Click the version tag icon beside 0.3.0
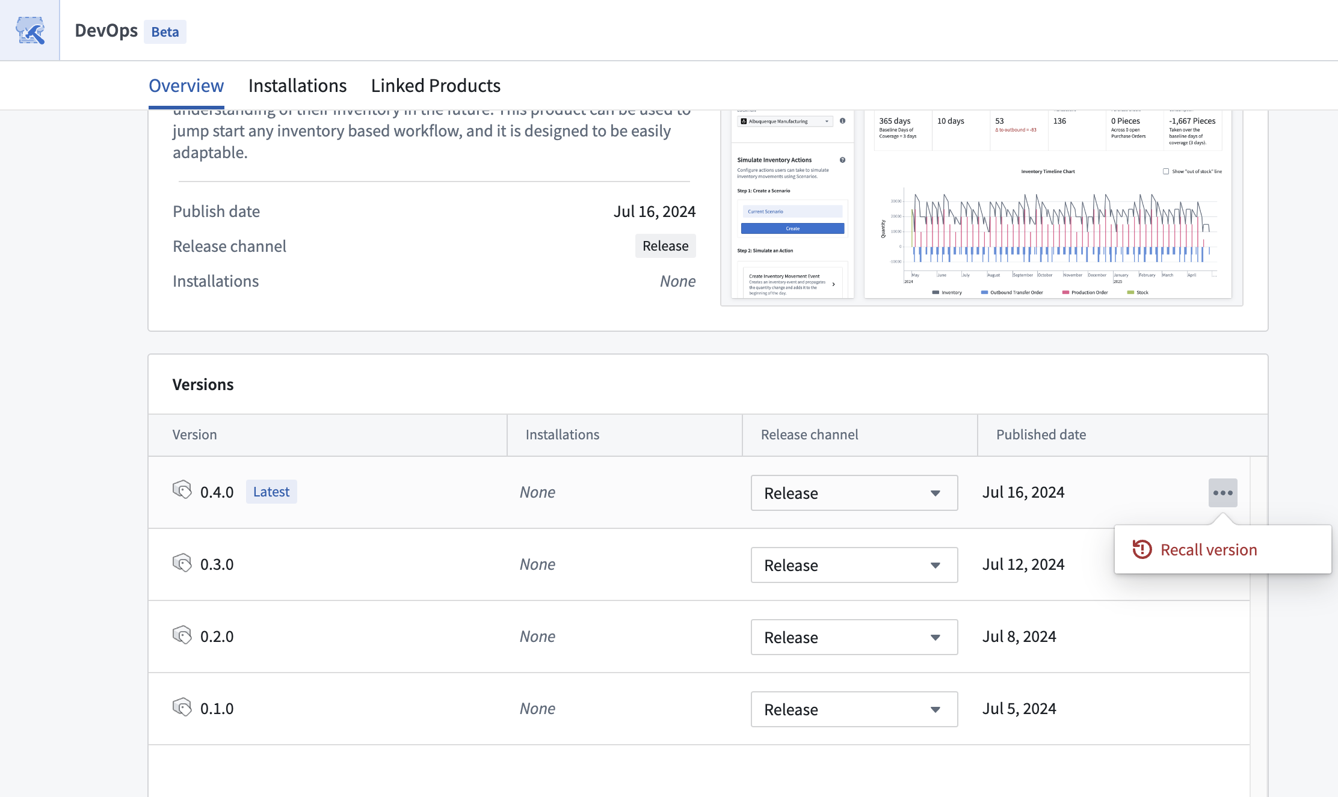 [x=182, y=563]
